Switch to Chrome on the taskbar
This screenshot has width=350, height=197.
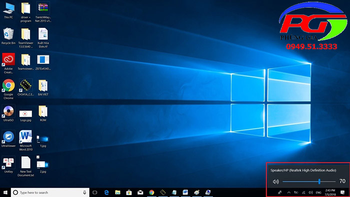151,192
